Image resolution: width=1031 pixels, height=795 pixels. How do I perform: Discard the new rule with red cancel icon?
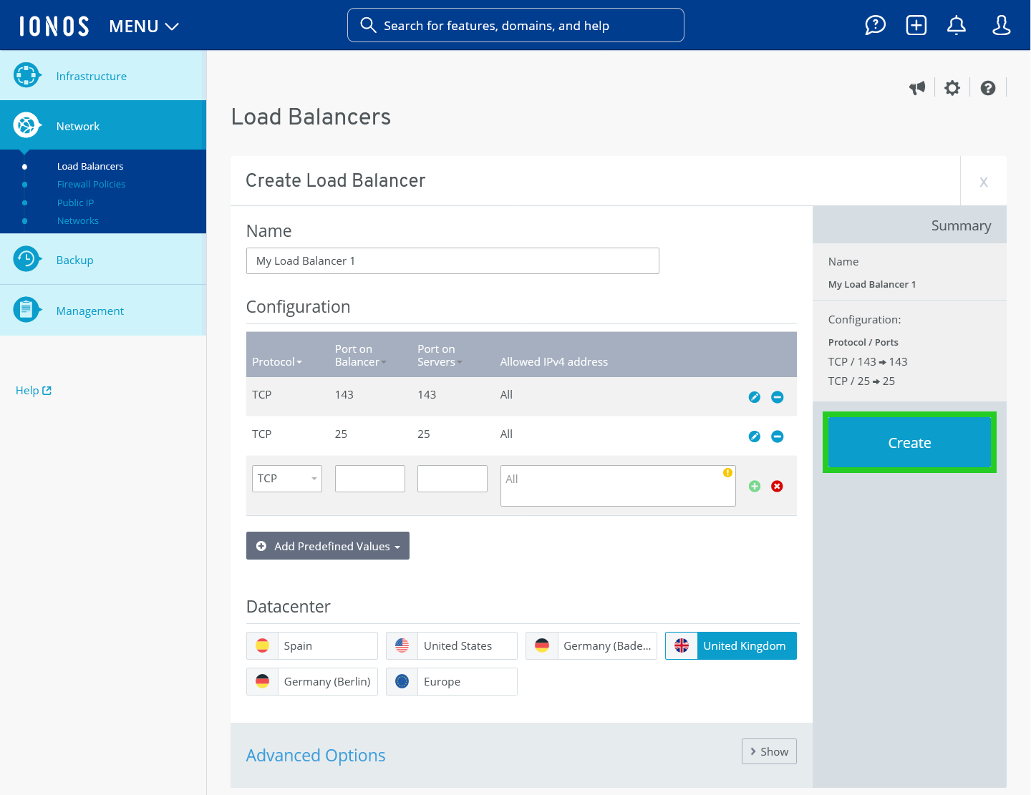tap(777, 486)
